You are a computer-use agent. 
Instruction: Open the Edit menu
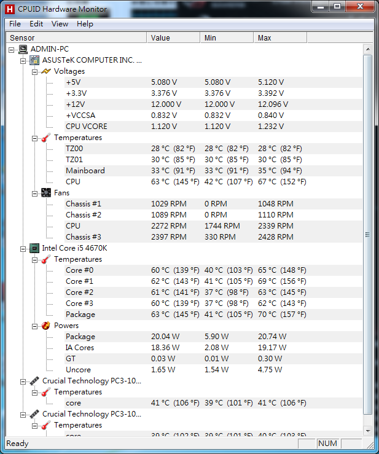click(36, 24)
